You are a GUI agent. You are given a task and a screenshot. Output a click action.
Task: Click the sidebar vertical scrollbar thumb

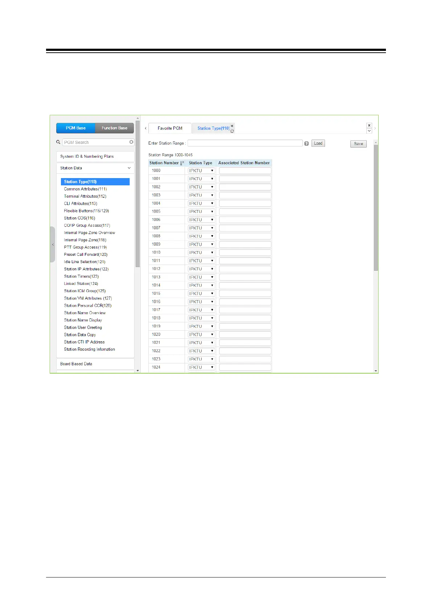pos(137,194)
